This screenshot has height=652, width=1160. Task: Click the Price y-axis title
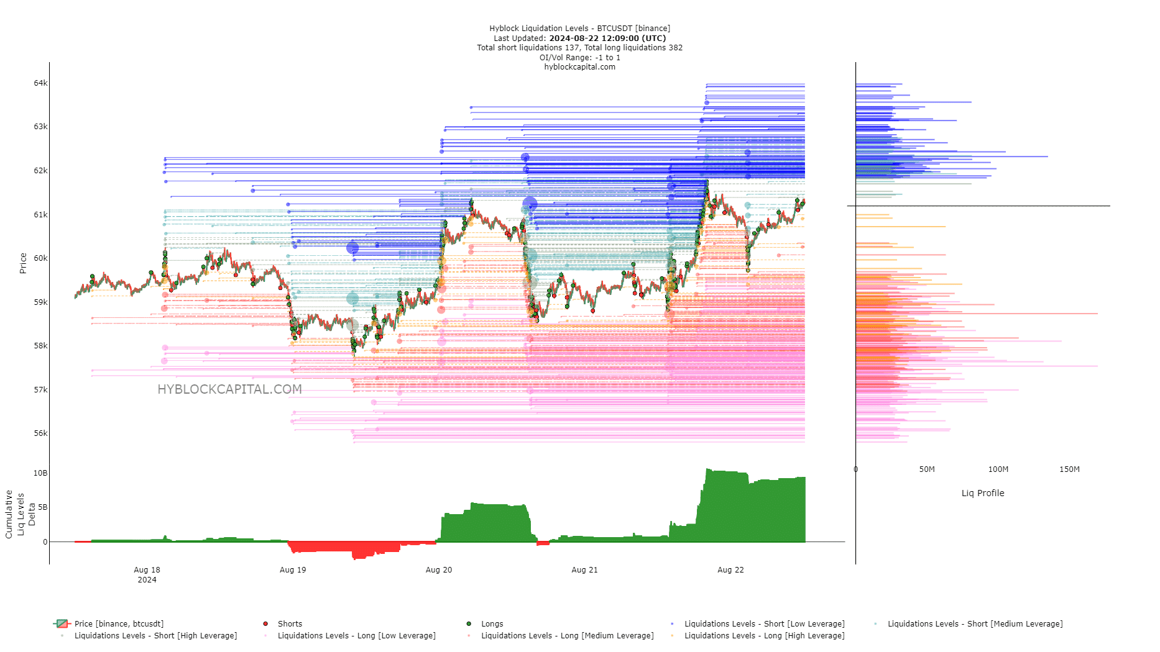click(x=23, y=263)
